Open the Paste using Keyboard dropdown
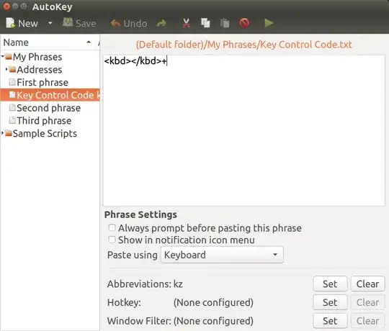The height and width of the screenshot is (331, 389). [x=222, y=255]
